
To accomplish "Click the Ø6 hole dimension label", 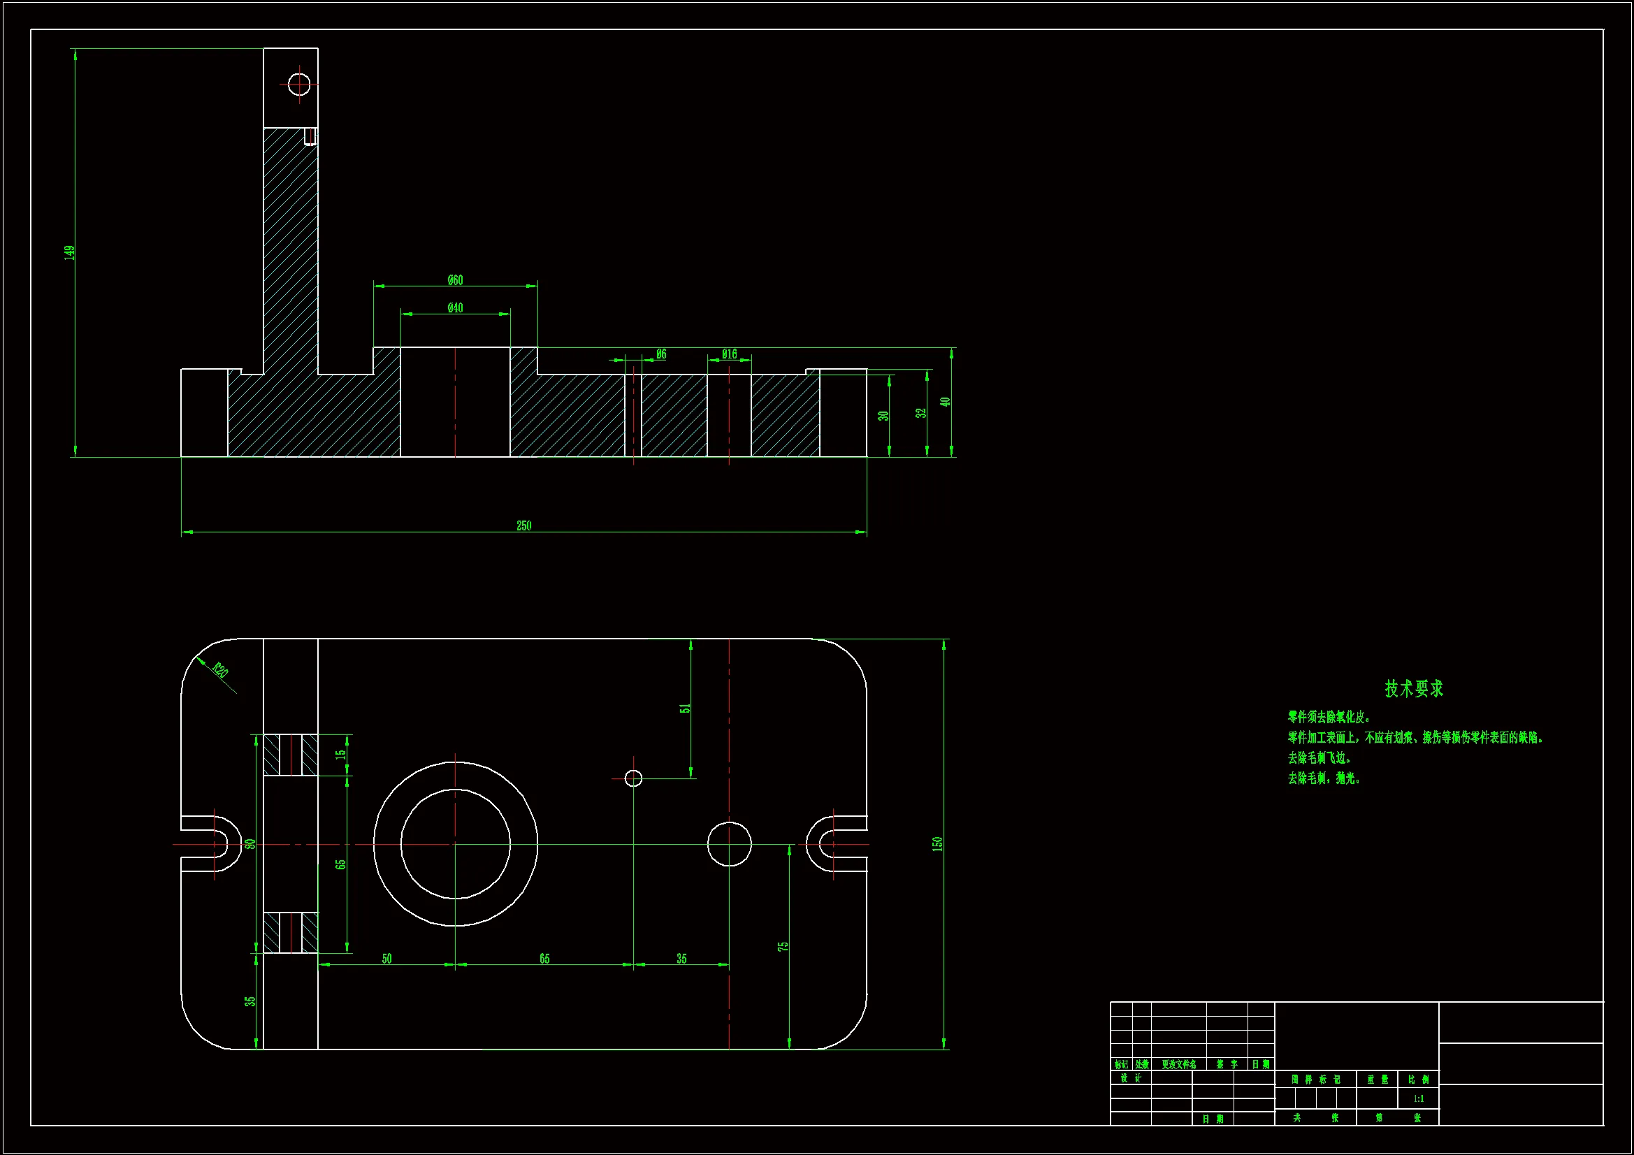I will tap(661, 354).
